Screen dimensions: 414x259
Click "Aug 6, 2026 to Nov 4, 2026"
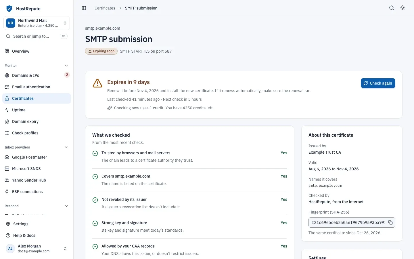click(333, 169)
